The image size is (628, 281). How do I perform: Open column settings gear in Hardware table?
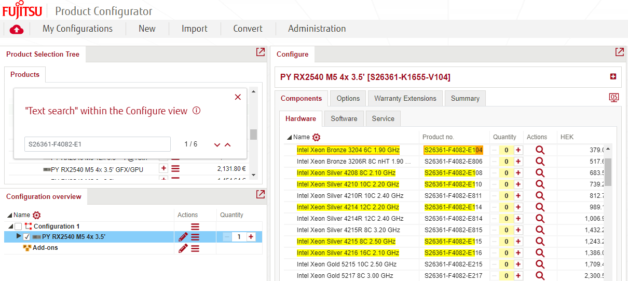[316, 137]
